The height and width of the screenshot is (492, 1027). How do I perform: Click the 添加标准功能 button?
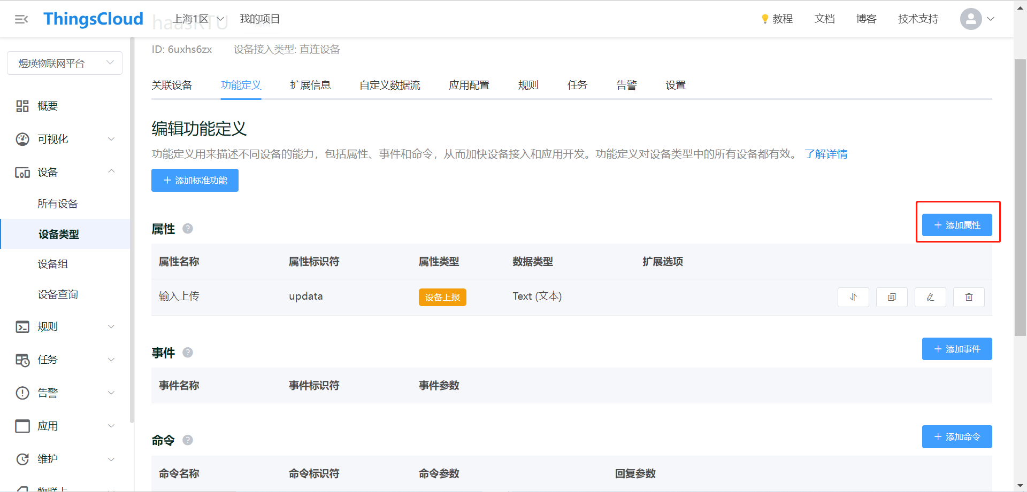195,180
